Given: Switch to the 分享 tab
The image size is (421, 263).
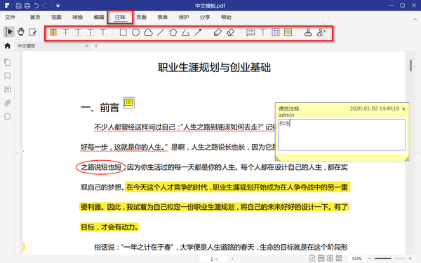Looking at the screenshot, I should (x=205, y=17).
